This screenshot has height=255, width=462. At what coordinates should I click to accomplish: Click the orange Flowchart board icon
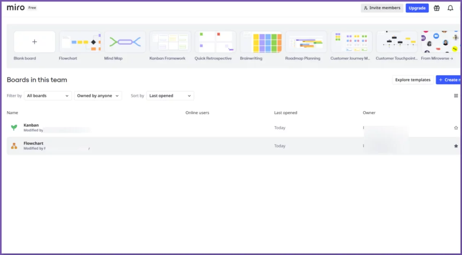tap(14, 146)
